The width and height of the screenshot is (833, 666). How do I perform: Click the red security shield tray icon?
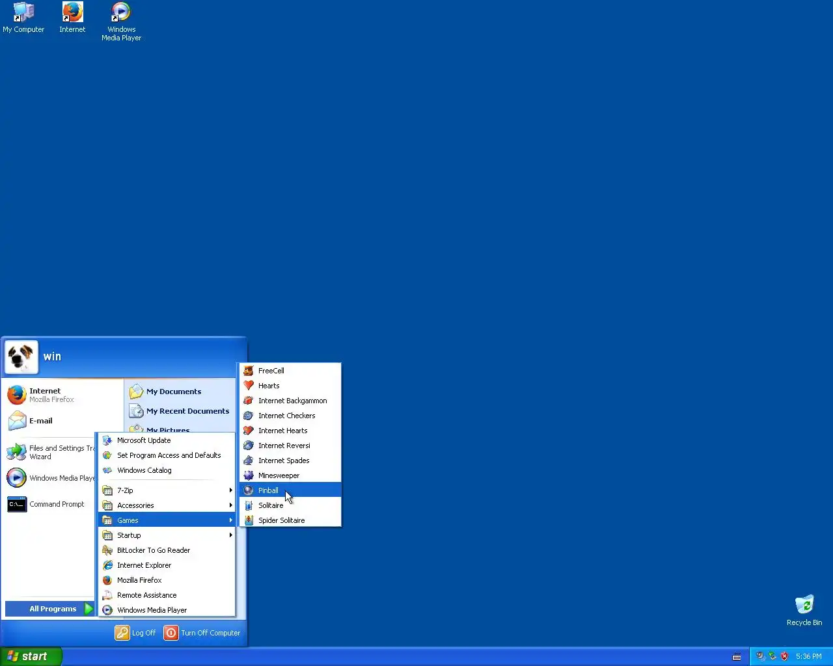pos(784,656)
